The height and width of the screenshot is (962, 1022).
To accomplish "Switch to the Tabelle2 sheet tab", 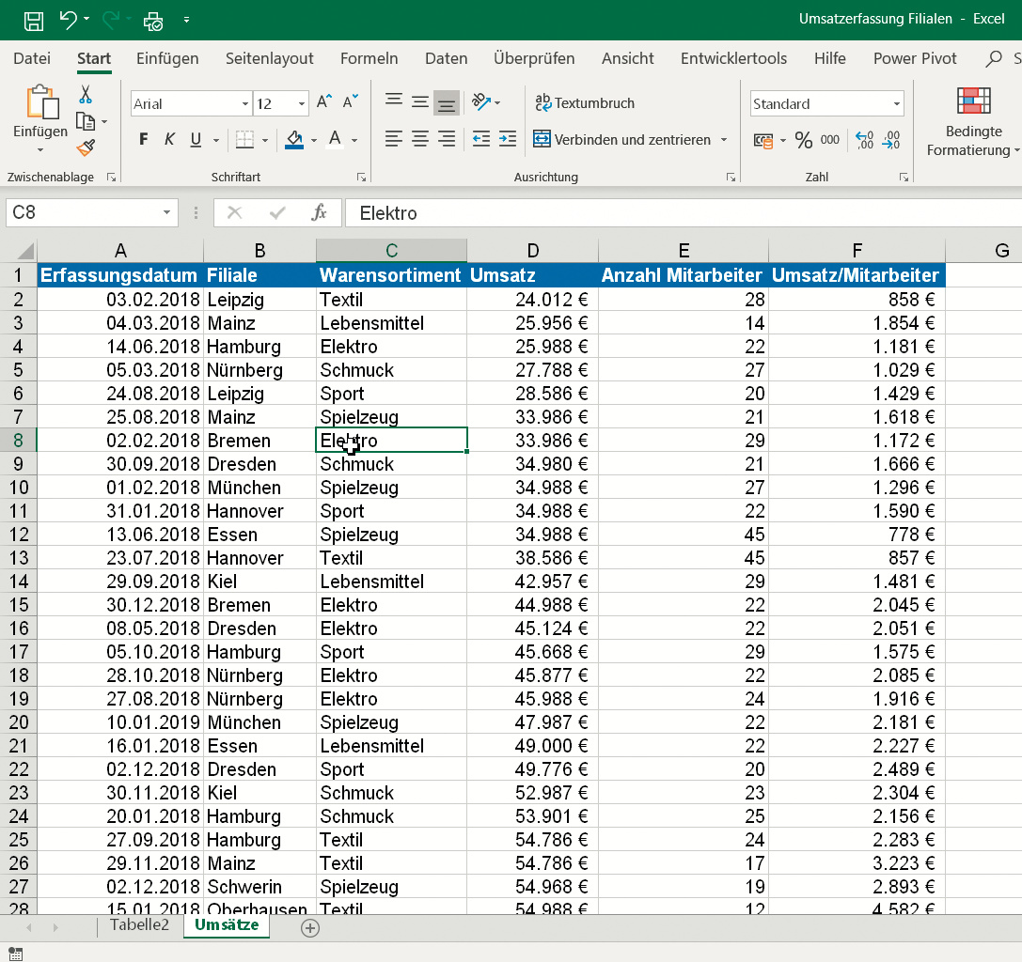I will pos(139,924).
